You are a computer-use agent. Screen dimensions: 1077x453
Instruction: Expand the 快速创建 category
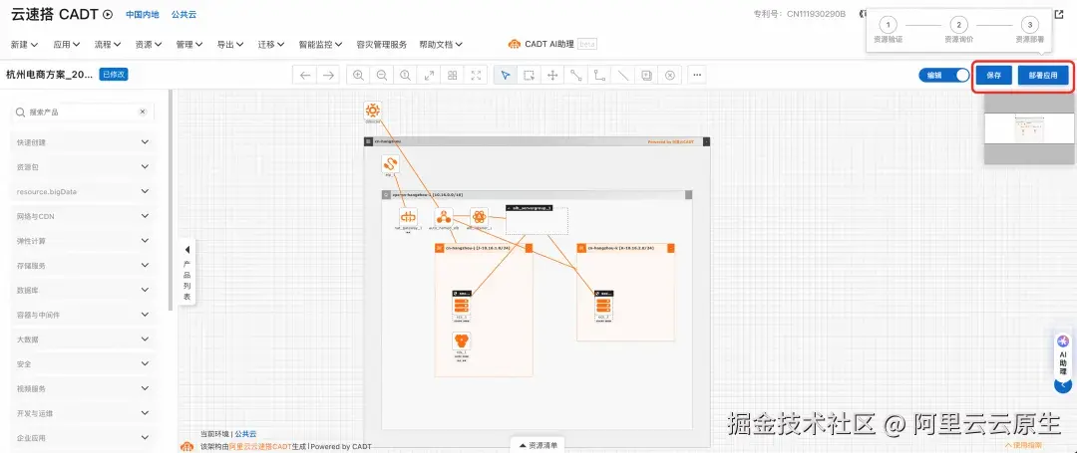point(83,142)
